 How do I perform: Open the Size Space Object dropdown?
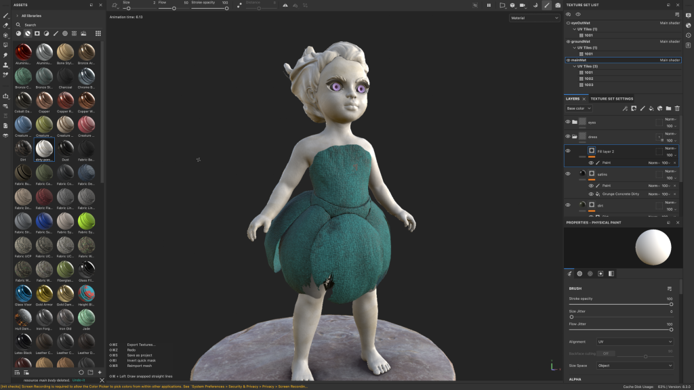coord(634,366)
